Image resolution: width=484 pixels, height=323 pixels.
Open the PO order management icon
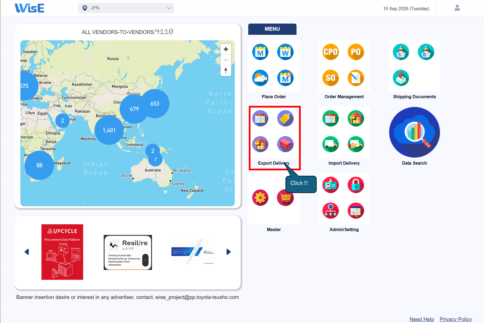356,52
